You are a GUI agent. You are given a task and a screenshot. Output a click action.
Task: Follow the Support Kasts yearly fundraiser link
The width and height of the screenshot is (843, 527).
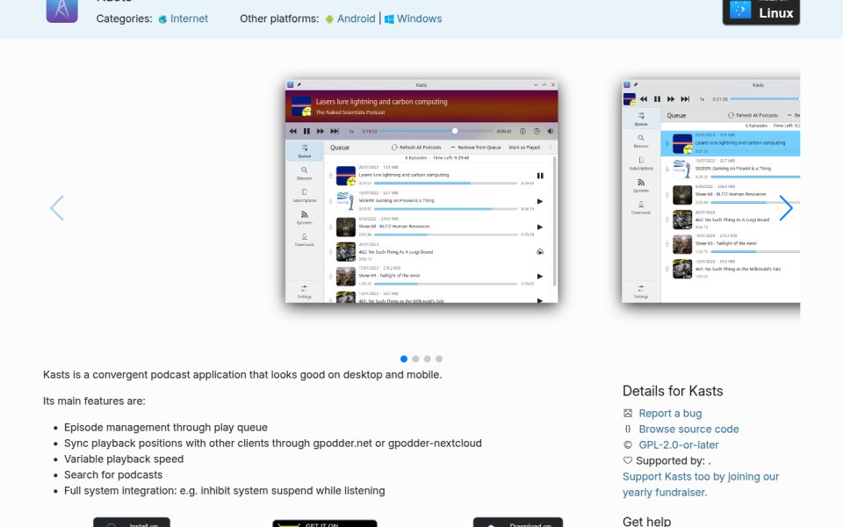tap(701, 485)
